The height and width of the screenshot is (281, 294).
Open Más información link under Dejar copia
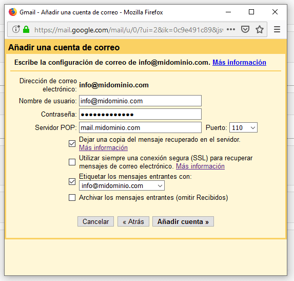pos(103,148)
